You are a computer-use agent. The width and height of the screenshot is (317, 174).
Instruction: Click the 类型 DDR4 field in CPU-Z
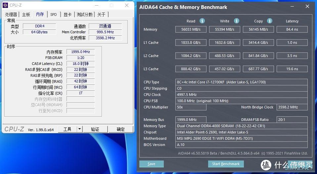point(39,26)
